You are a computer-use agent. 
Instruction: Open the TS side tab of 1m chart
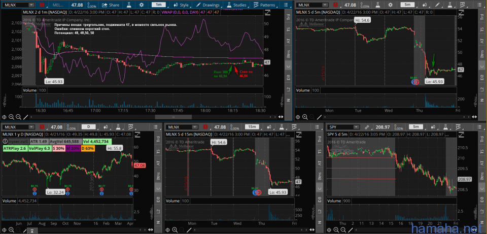289,29
